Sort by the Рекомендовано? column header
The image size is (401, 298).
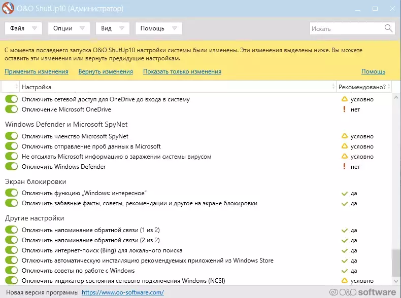(363, 87)
